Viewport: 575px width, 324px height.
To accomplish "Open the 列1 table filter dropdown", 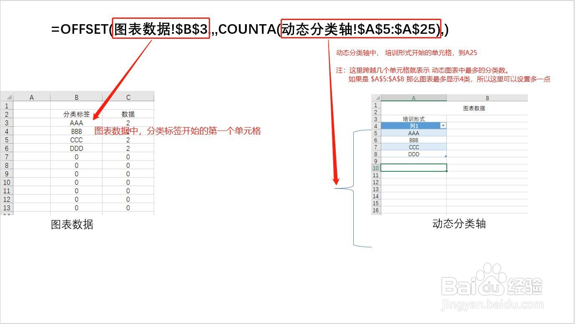I will coord(443,126).
